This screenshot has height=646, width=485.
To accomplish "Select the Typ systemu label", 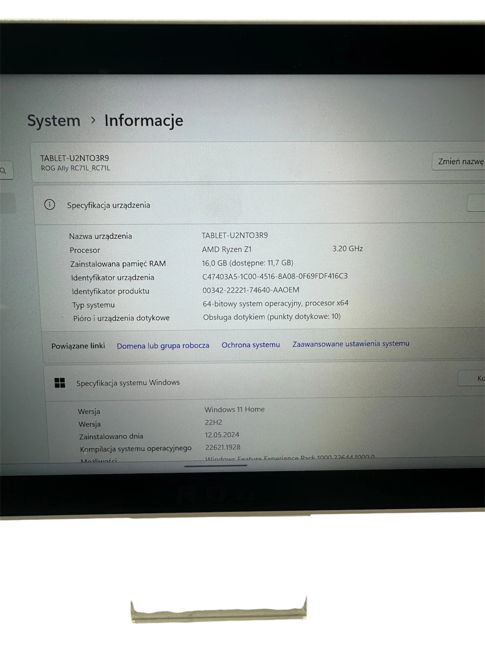I will tap(93, 305).
